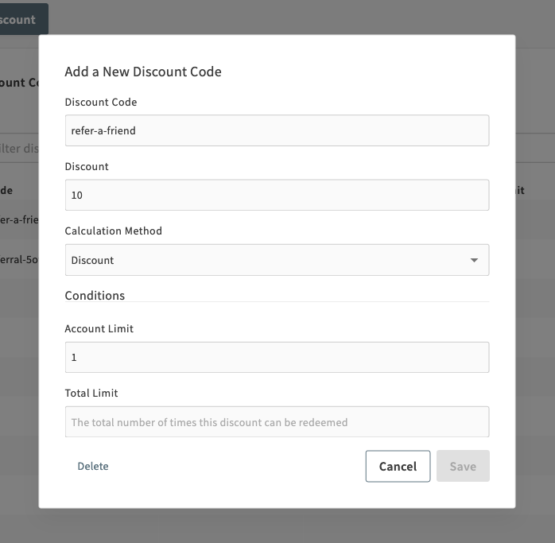The width and height of the screenshot is (555, 543).
Task: Select the referral row in the background table
Action: (19, 258)
